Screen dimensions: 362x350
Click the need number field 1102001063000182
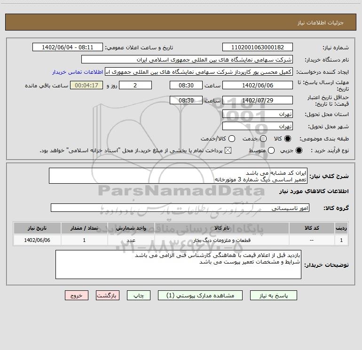[258, 47]
